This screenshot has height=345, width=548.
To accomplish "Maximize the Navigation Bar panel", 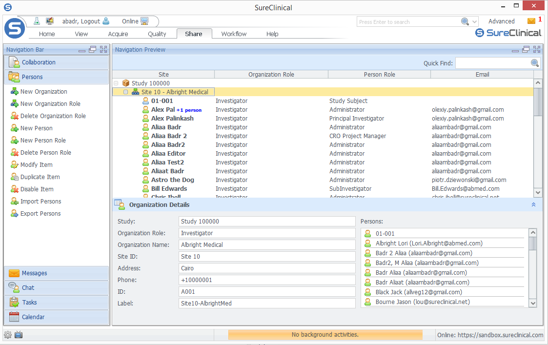I will pyautogui.click(x=103, y=49).
